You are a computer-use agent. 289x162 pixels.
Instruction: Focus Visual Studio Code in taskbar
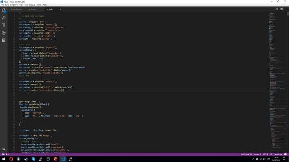(63, 159)
